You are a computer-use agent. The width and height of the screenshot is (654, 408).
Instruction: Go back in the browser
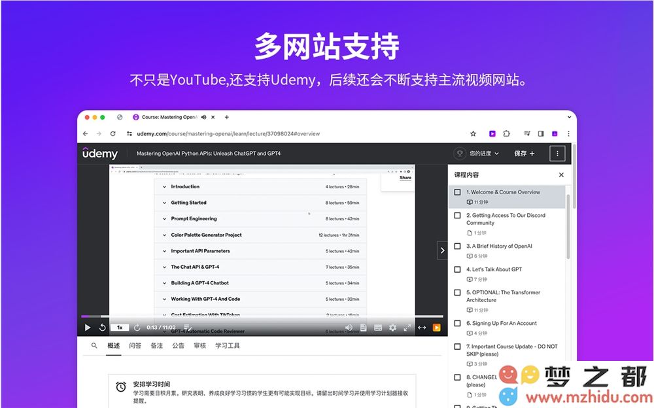[x=86, y=134]
